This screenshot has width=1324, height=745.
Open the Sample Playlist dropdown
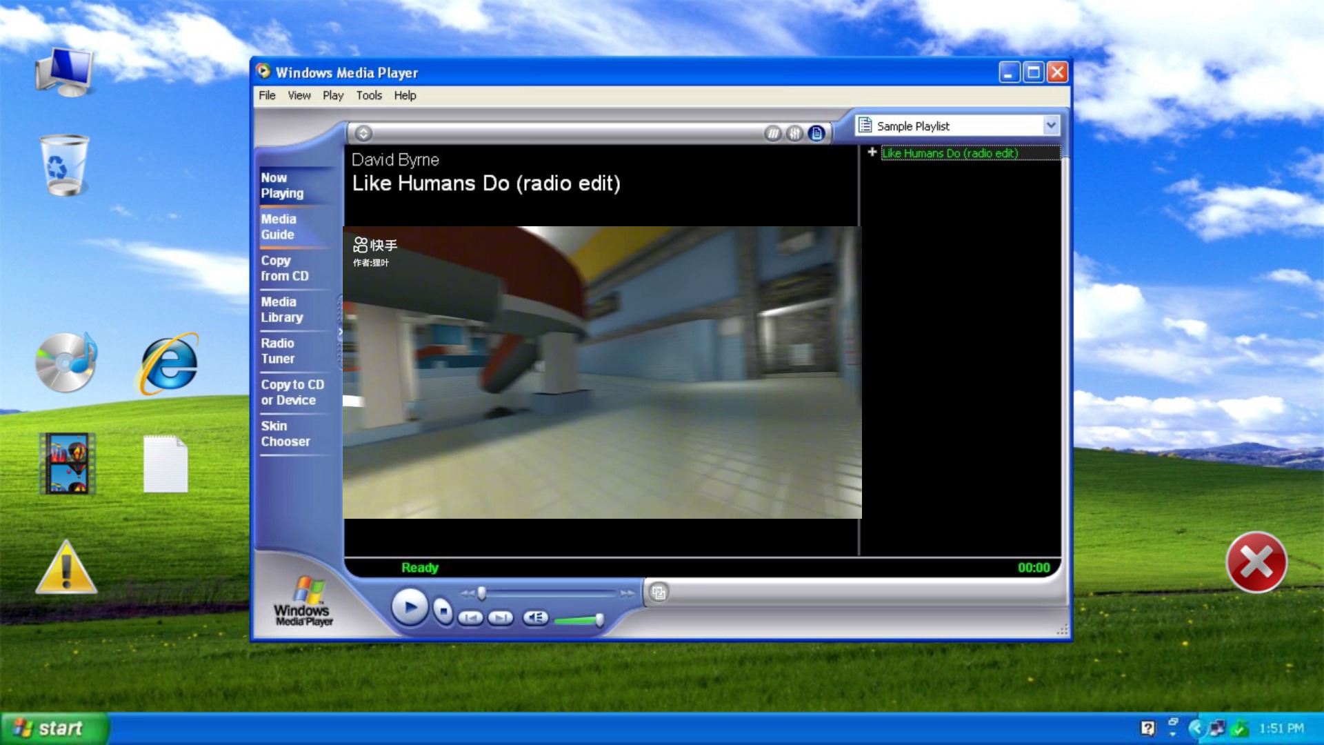point(1050,126)
